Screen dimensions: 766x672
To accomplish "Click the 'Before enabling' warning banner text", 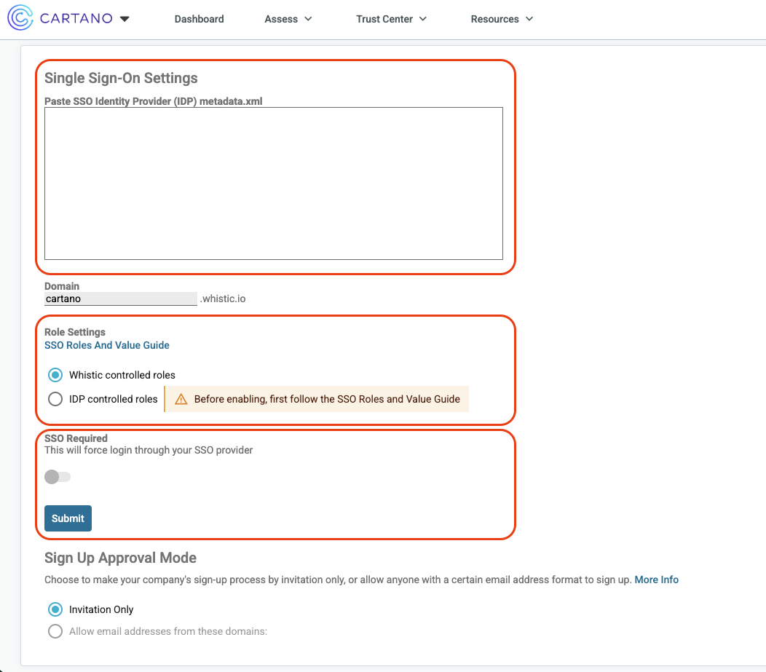I will coord(327,399).
